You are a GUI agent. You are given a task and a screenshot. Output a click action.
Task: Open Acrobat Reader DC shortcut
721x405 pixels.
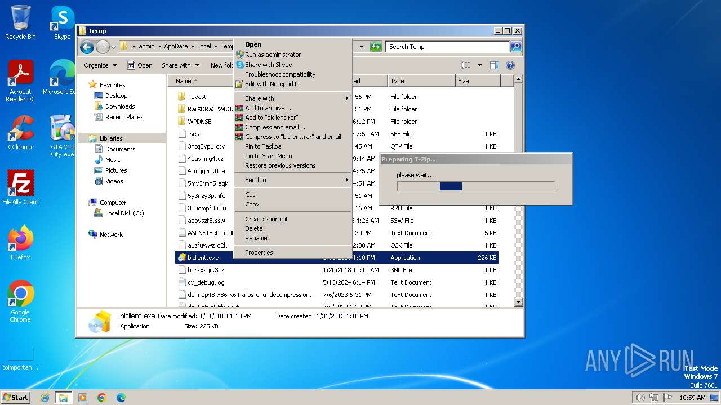[20, 81]
